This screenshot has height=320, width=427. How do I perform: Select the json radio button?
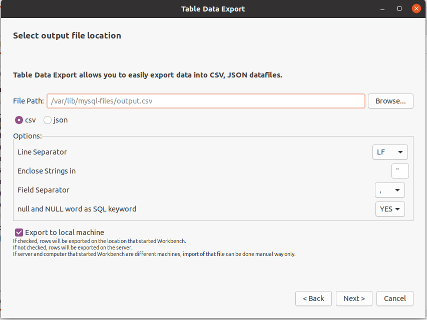[48, 120]
